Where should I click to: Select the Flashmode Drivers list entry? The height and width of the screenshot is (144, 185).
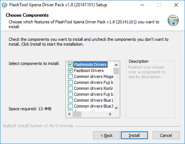pos(90,65)
